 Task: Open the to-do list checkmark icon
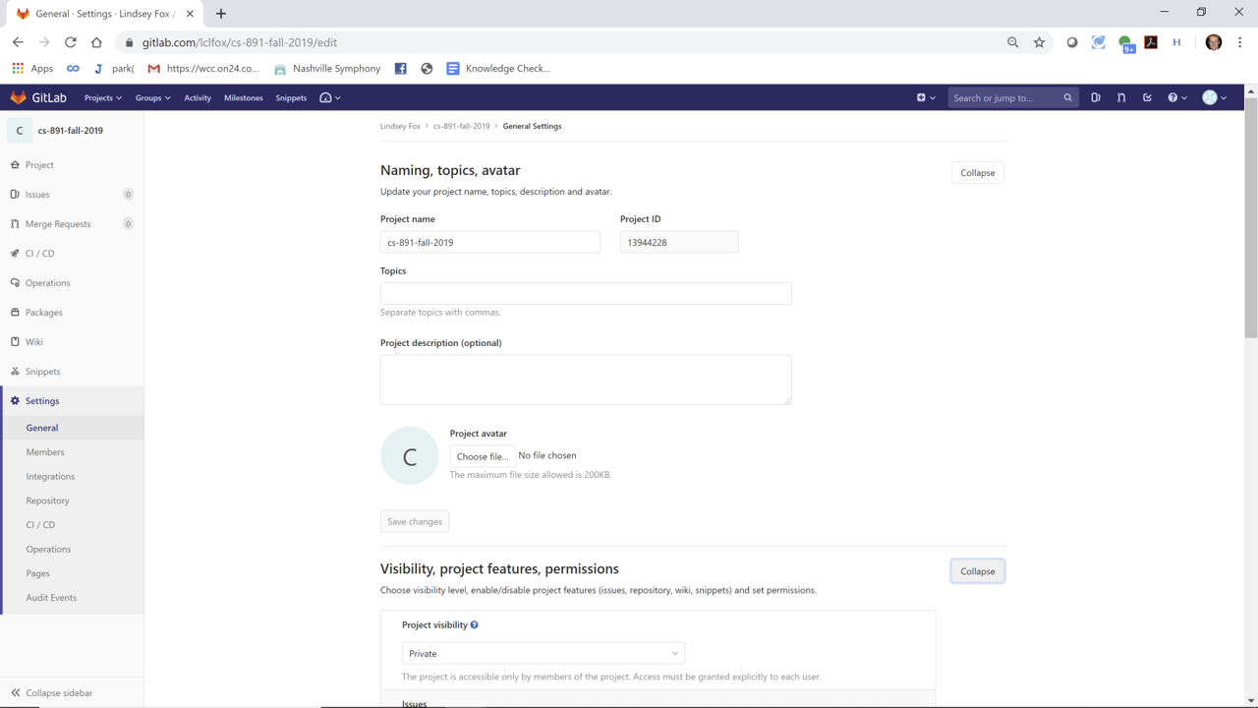pos(1147,97)
